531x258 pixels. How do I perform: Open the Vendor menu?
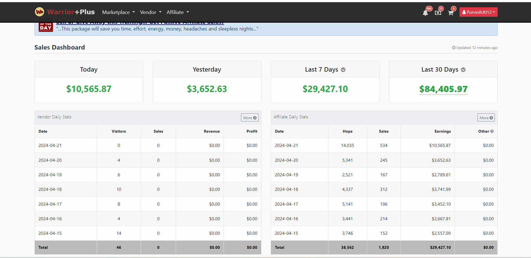point(151,12)
